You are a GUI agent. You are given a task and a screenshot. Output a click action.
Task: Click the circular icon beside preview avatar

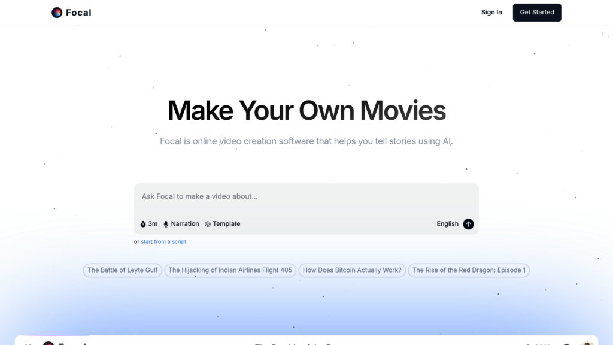(x=566, y=343)
